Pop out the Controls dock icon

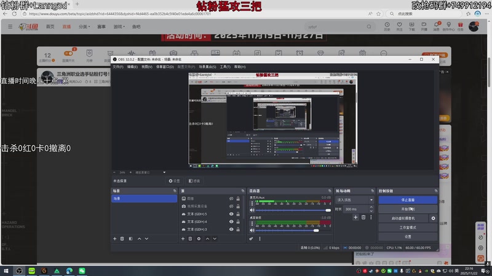(436, 191)
